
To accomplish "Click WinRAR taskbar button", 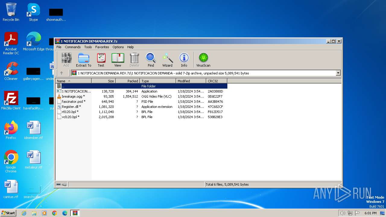I will [75, 213].
